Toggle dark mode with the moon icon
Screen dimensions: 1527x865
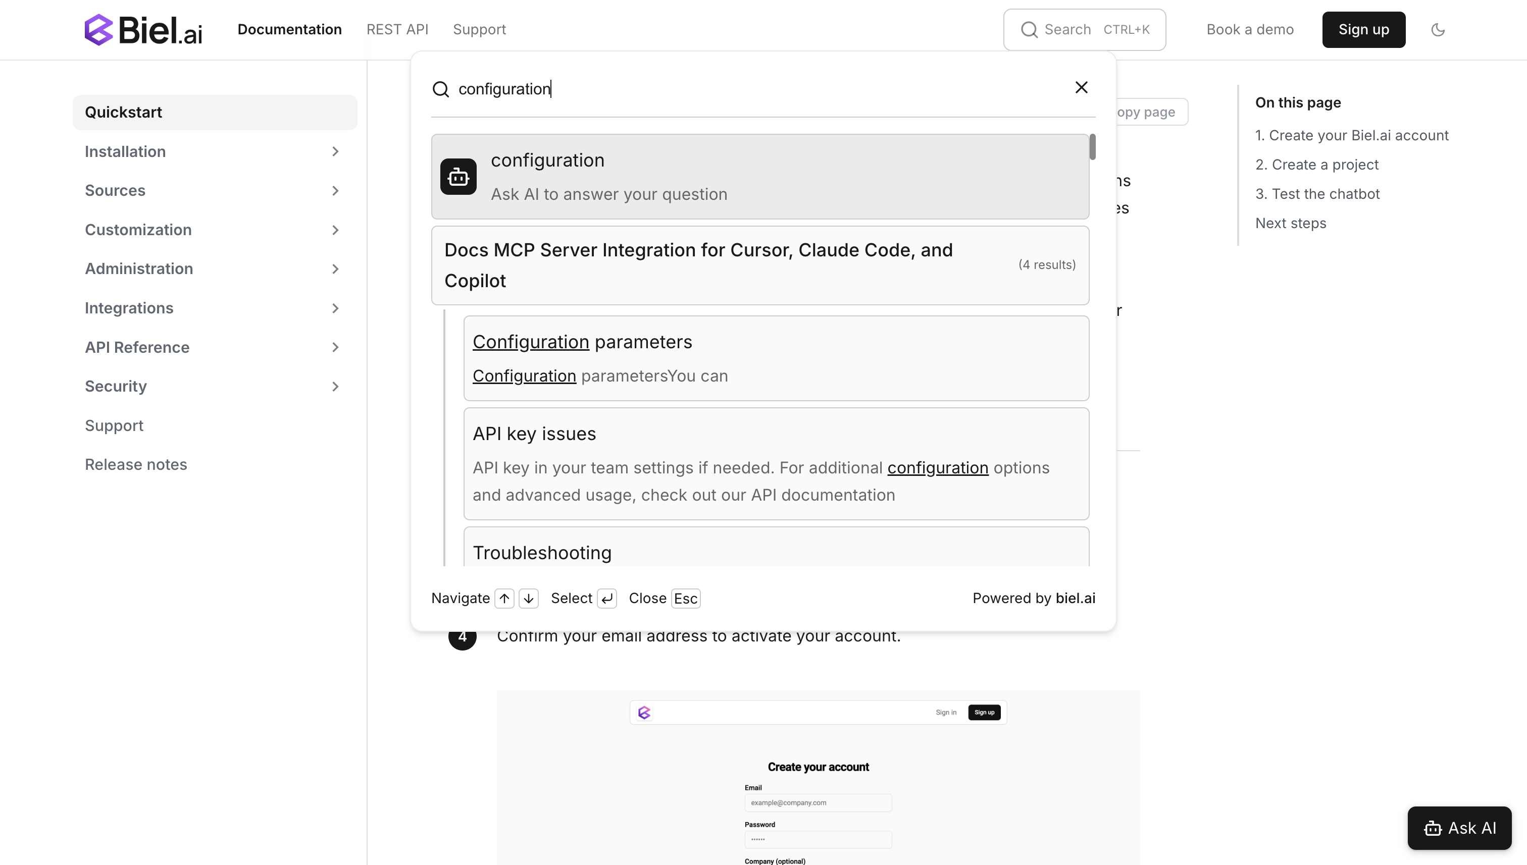(1437, 30)
